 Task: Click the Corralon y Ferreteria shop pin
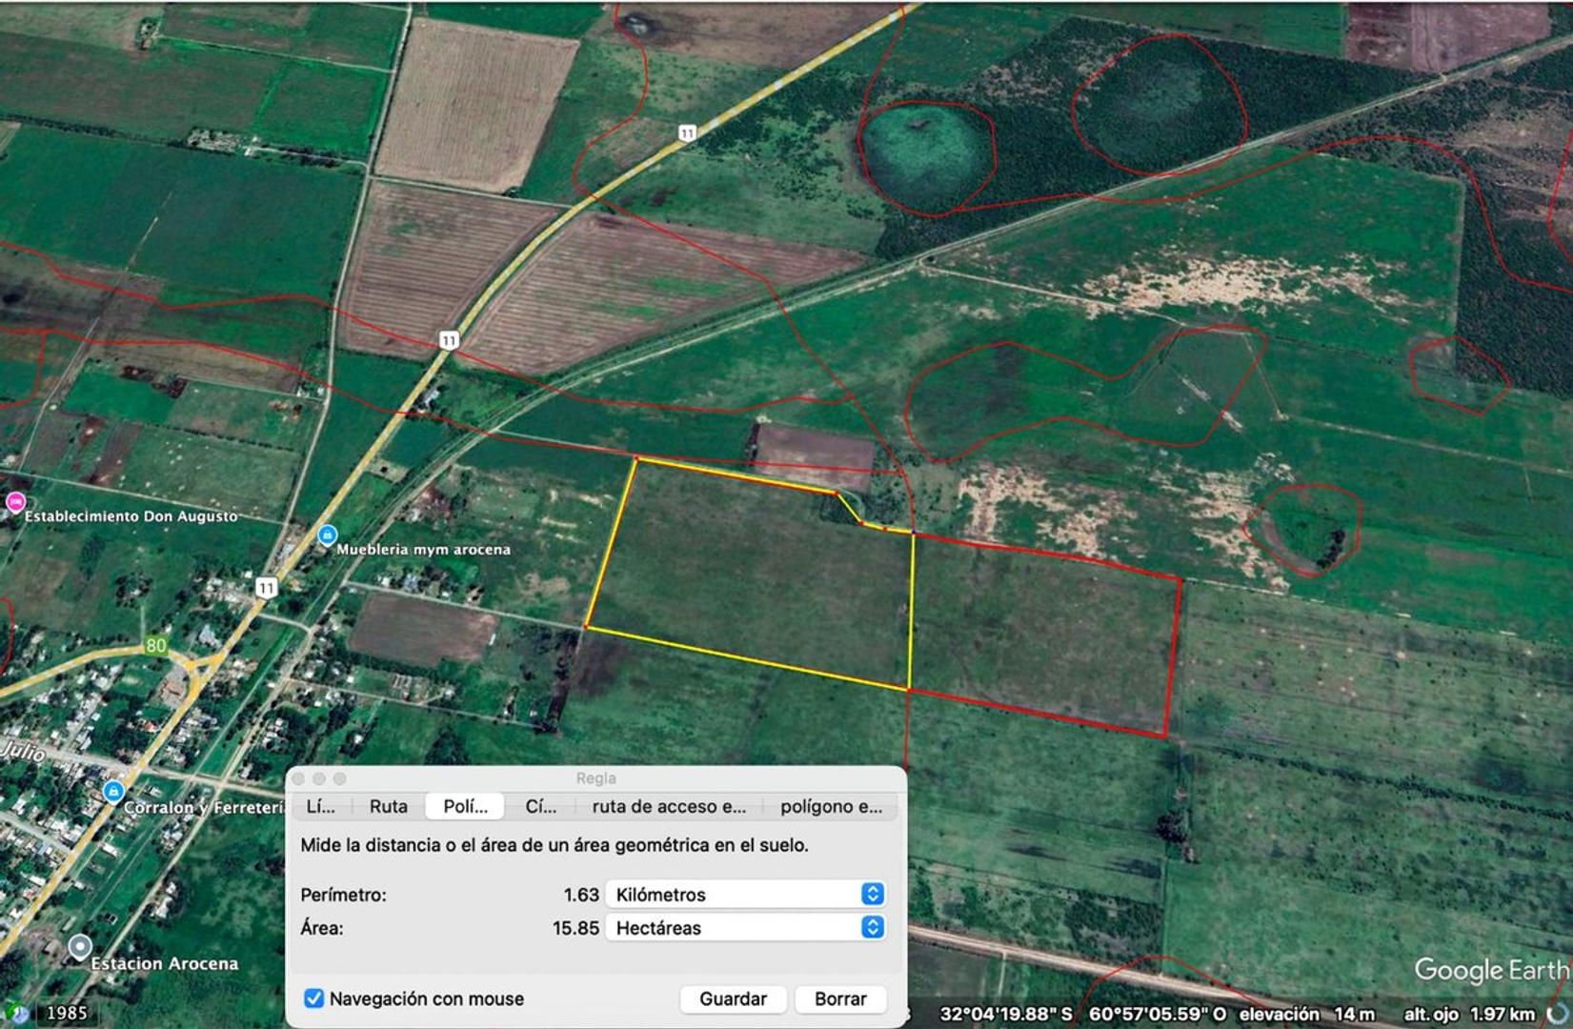click(113, 792)
